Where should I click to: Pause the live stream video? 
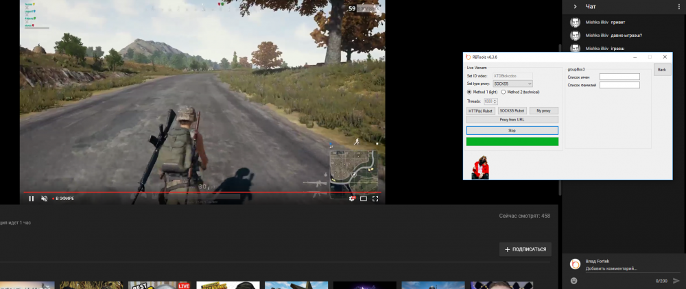[31, 199]
